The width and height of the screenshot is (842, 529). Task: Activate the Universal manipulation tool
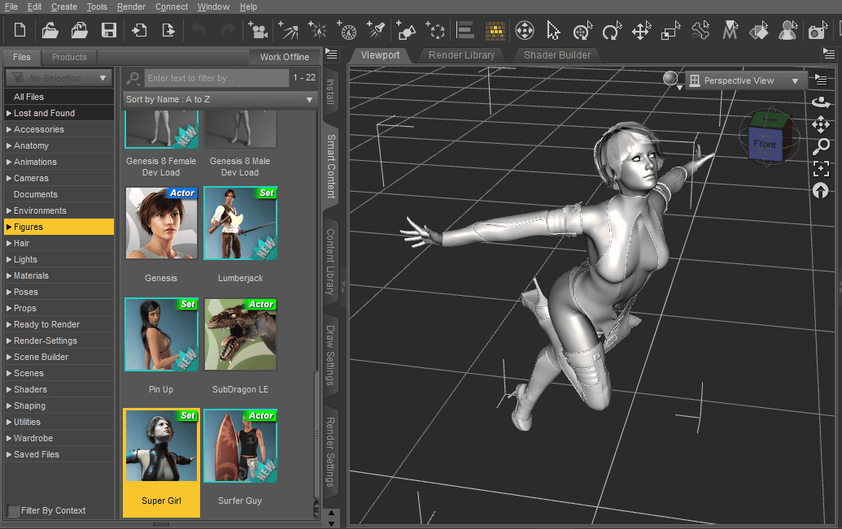581,31
